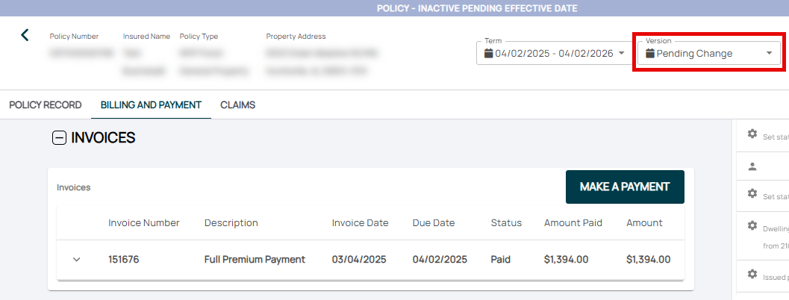Switch to the Policy Record tab
The width and height of the screenshot is (789, 300).
(45, 105)
